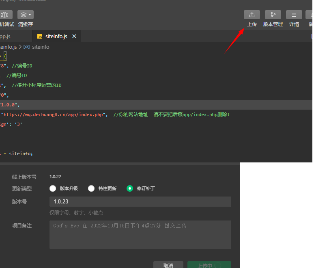Screen dimensions: 314x268
Task: Click the 上传 upload icon button
Action: coord(252,15)
